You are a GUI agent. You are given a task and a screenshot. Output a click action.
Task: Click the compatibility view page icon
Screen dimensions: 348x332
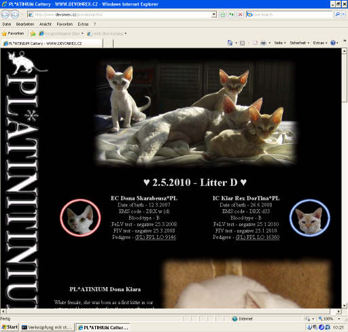(x=223, y=14)
